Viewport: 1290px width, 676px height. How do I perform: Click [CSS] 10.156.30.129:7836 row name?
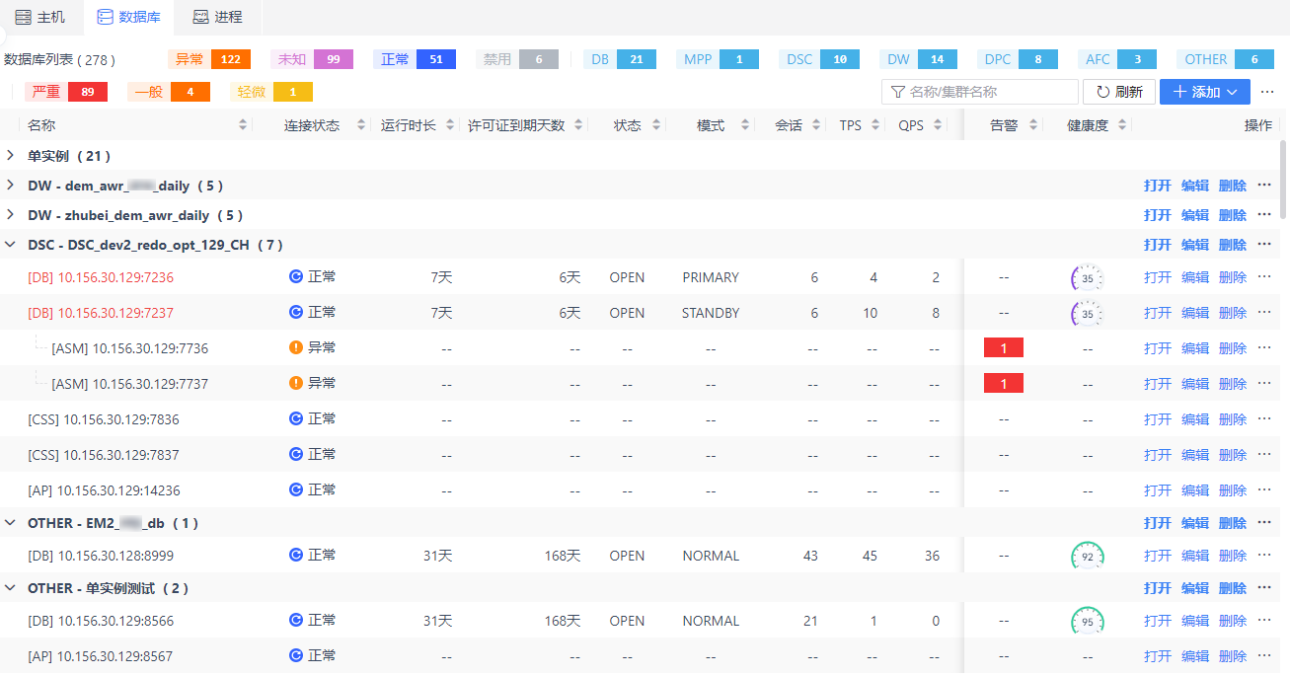104,419
